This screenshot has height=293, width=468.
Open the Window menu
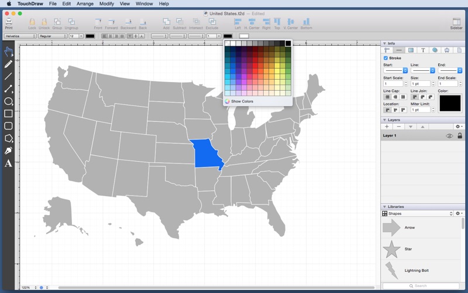[x=144, y=4]
